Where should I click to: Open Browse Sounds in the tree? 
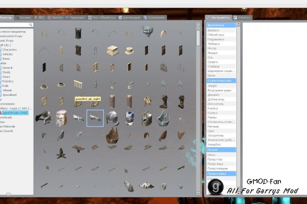tap(7, 131)
